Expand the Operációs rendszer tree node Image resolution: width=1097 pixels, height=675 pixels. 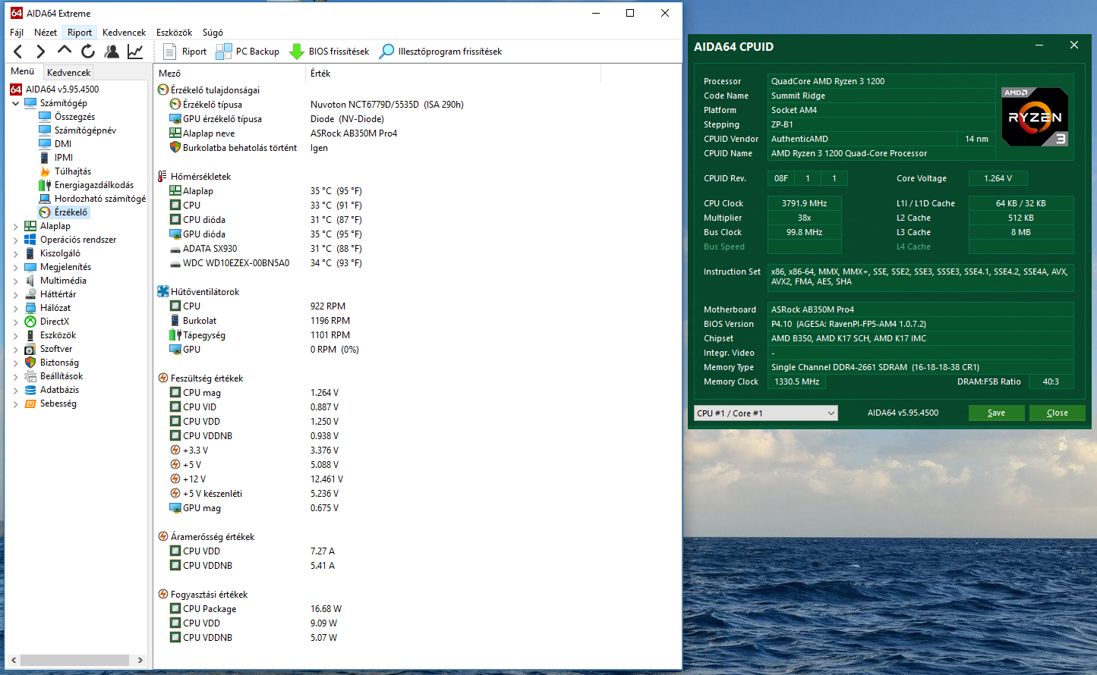point(15,240)
